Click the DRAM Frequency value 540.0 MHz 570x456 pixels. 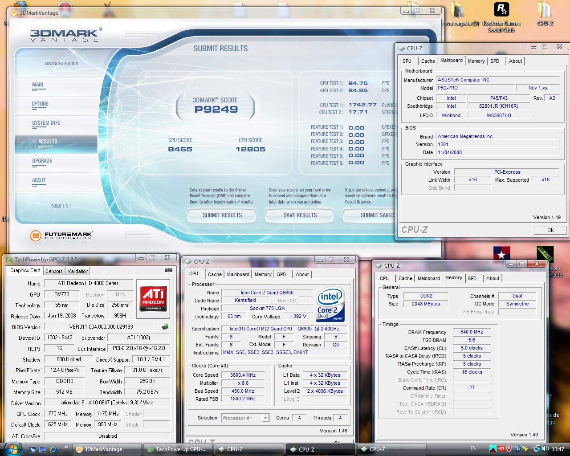tap(472, 332)
